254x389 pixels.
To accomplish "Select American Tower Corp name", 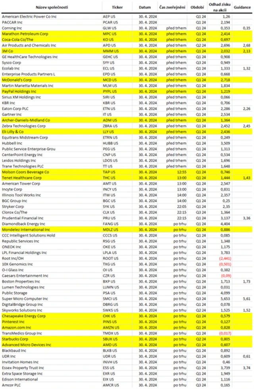I will [21, 184].
